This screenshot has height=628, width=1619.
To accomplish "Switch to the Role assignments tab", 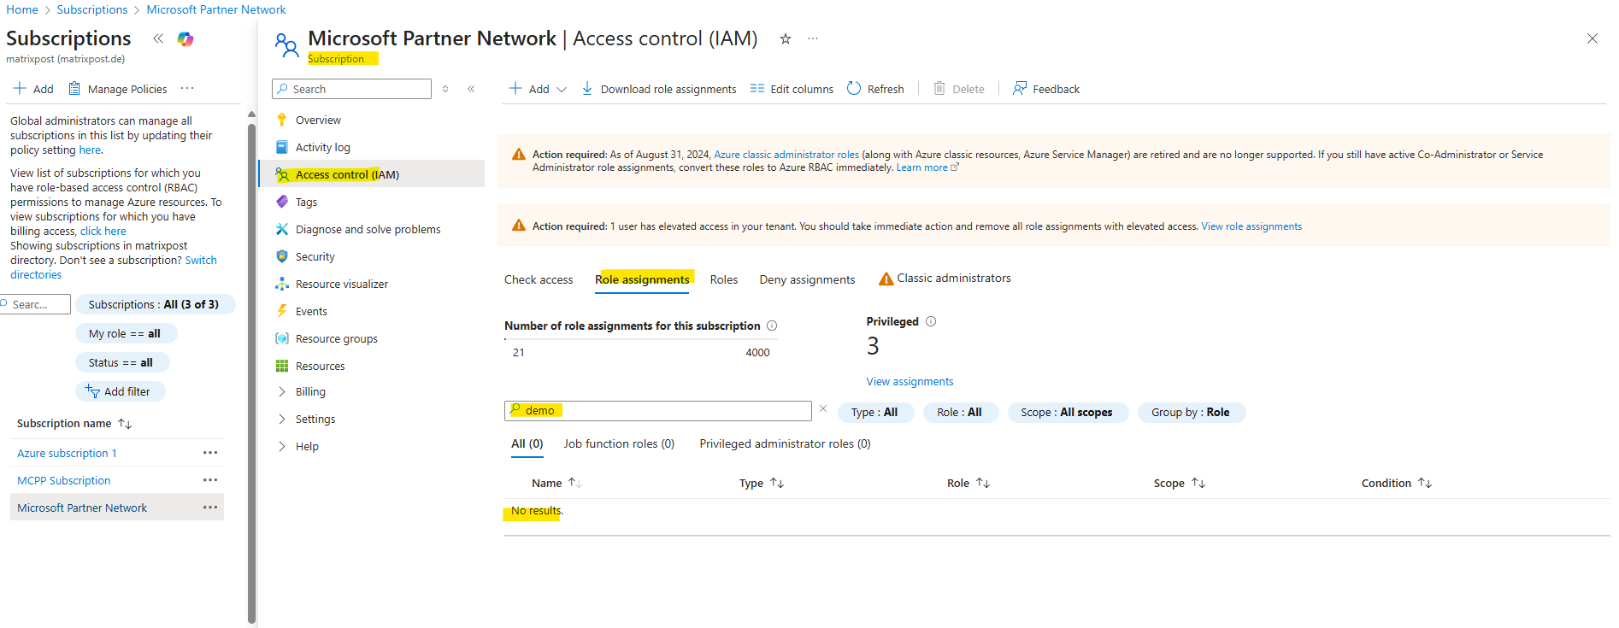I will [642, 279].
